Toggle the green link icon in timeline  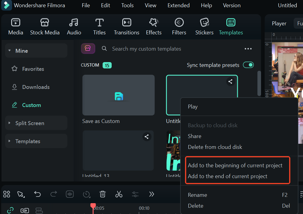point(10,210)
